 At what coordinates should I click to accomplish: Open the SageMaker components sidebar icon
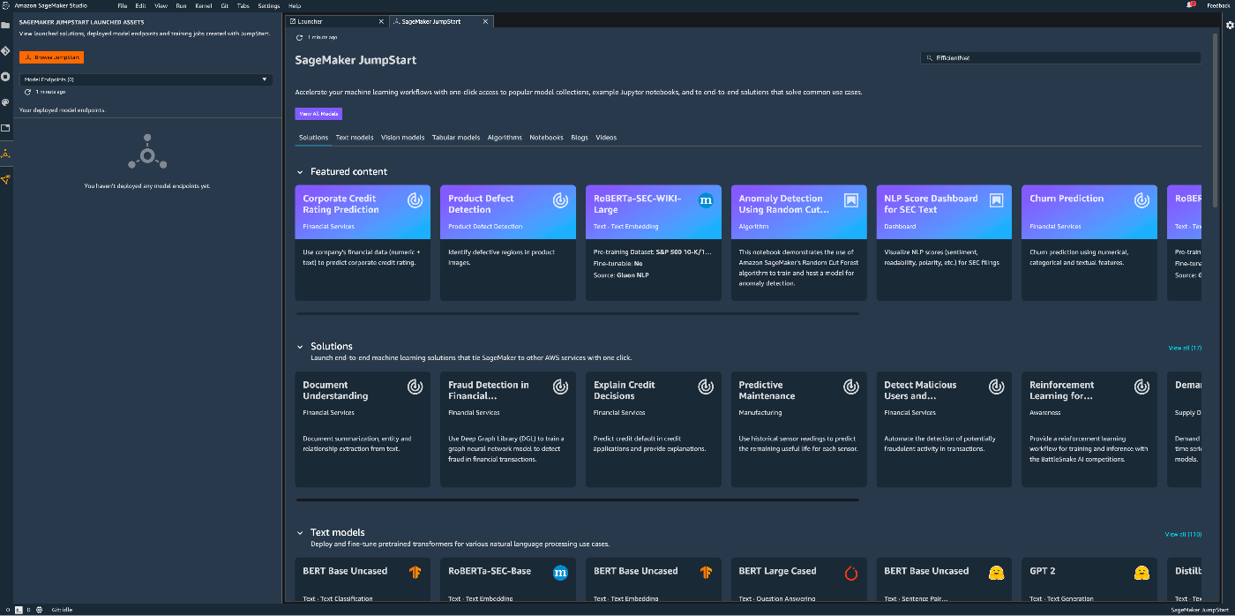pyautogui.click(x=5, y=180)
